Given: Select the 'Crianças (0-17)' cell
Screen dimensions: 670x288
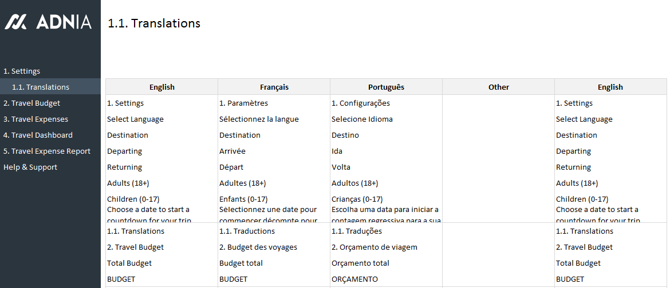Looking at the screenshot, I should coord(357,199).
